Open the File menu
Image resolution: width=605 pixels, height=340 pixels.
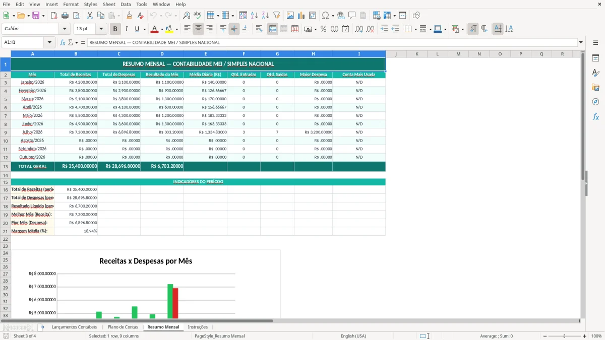click(x=6, y=4)
